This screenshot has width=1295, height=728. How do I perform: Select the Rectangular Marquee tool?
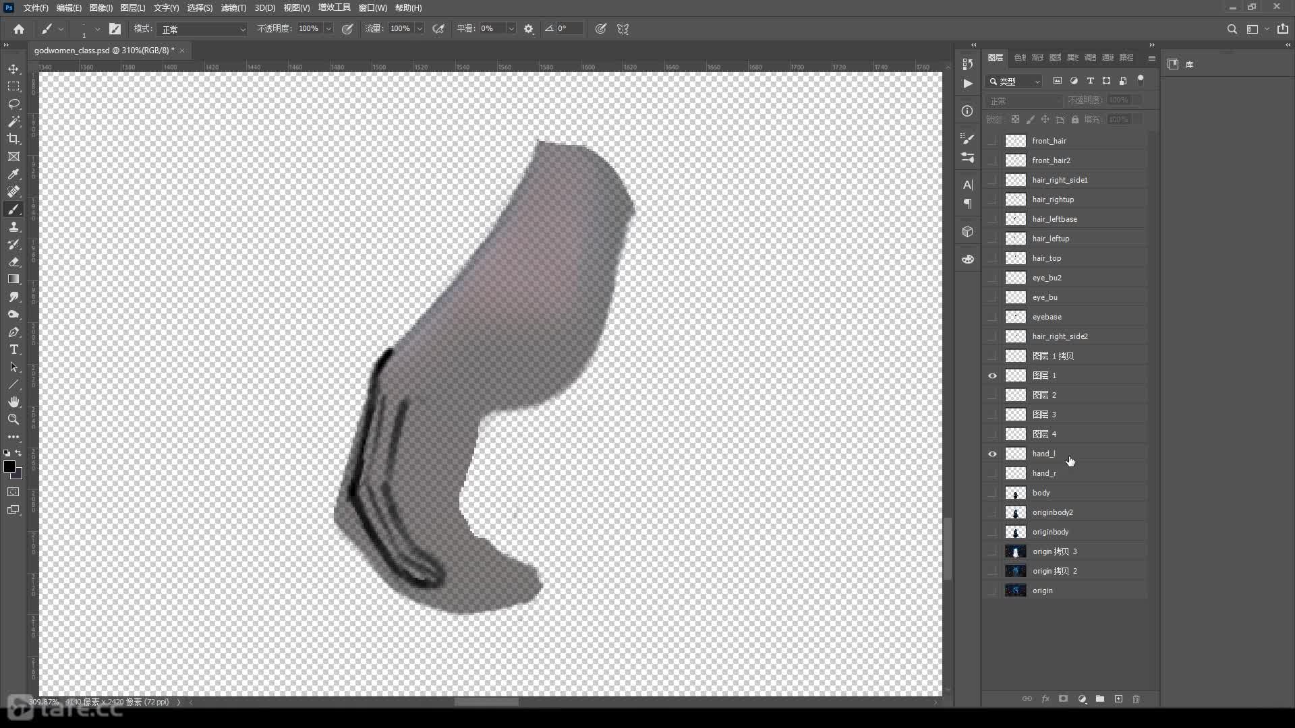click(x=13, y=87)
